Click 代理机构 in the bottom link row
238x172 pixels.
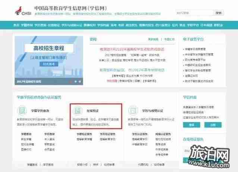pyautogui.click(x=143, y=165)
